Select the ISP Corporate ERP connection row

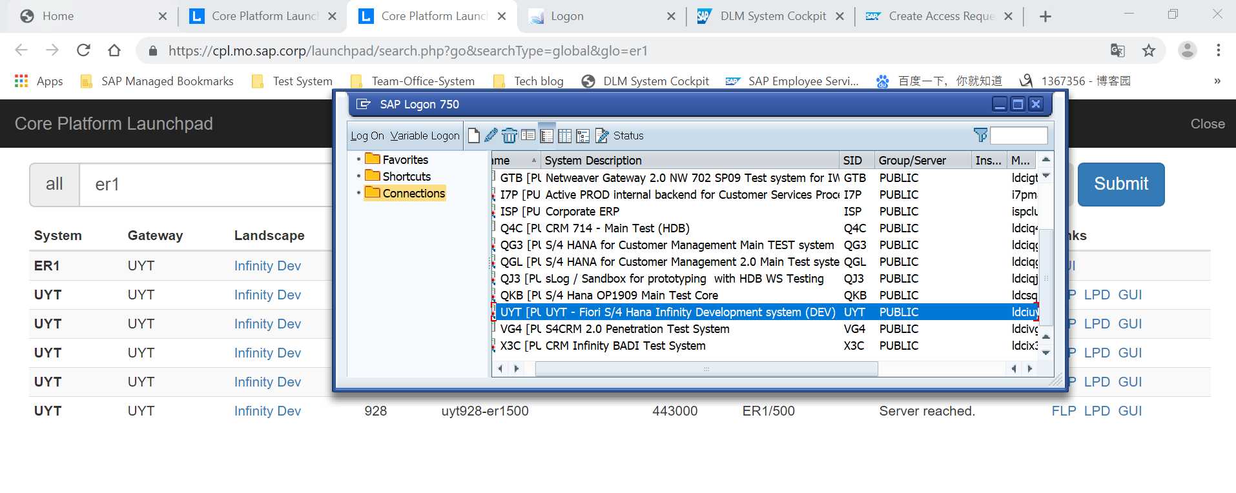[x=765, y=212]
